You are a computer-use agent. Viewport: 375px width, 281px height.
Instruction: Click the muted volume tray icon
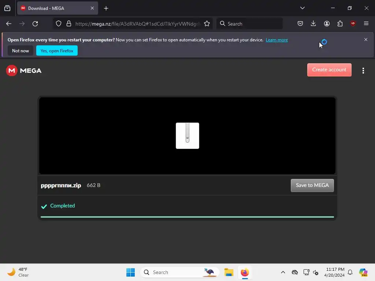pyautogui.click(x=316, y=272)
